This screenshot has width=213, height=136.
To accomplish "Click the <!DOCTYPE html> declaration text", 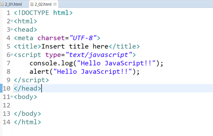I will [43, 13].
